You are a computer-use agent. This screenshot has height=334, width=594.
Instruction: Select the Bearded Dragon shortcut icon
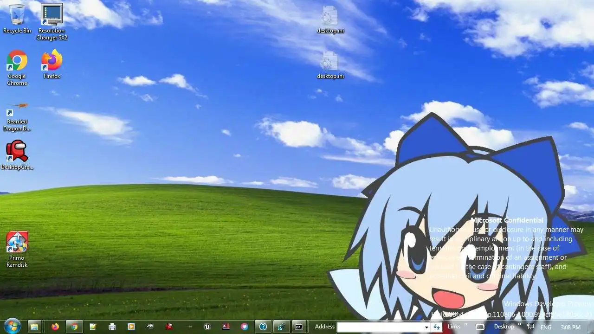17,116
